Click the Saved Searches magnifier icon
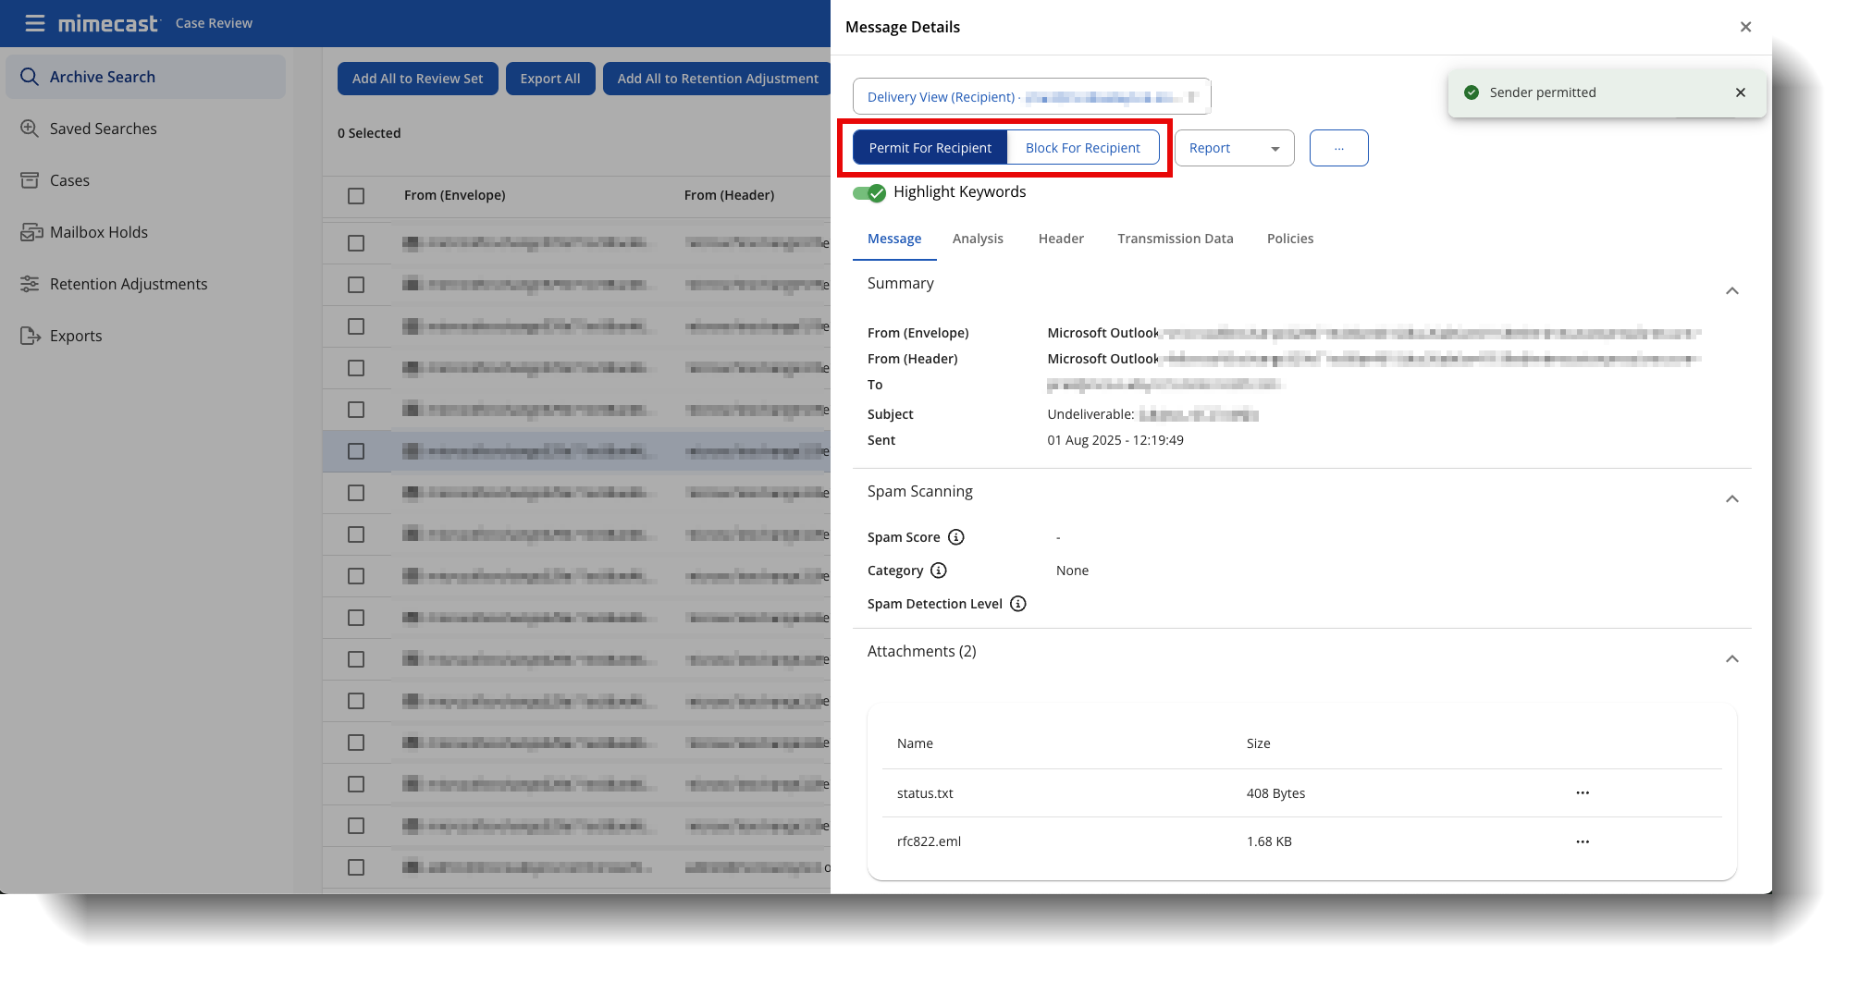The width and height of the screenshot is (1860, 982). click(30, 129)
